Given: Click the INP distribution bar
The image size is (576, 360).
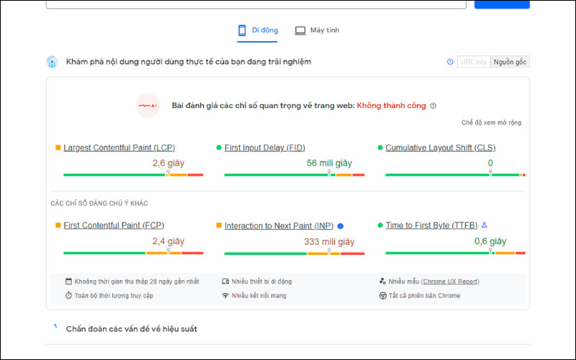Looking at the screenshot, I should click(294, 253).
